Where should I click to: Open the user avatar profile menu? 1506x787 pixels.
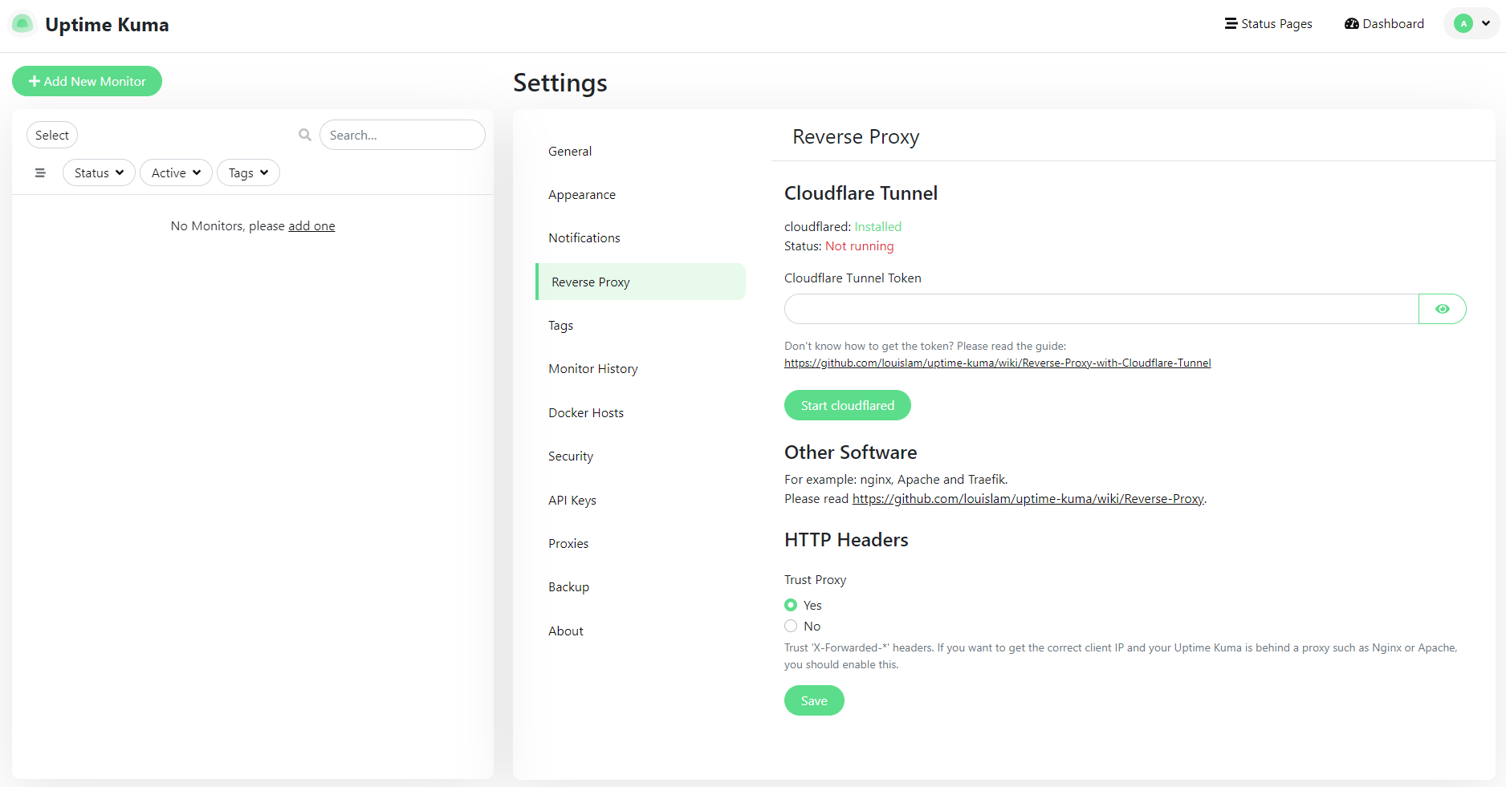click(x=1471, y=23)
